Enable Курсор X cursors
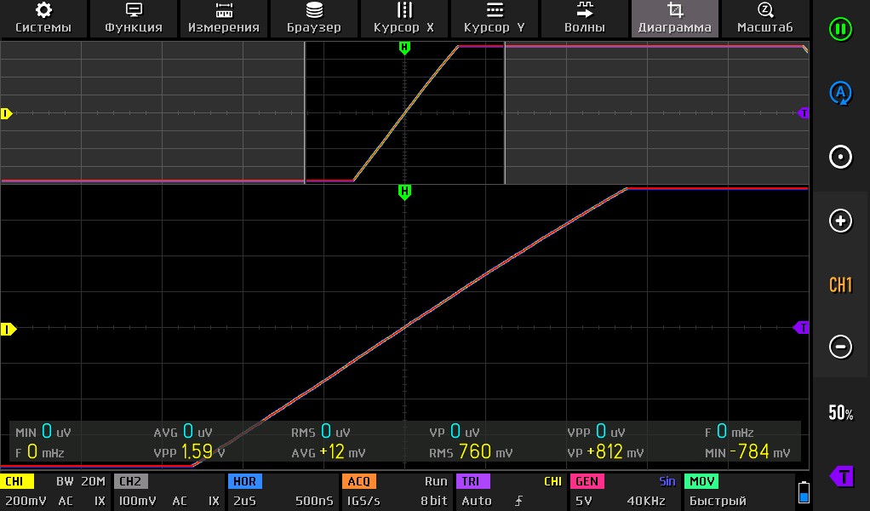The image size is (870, 511). click(x=404, y=18)
